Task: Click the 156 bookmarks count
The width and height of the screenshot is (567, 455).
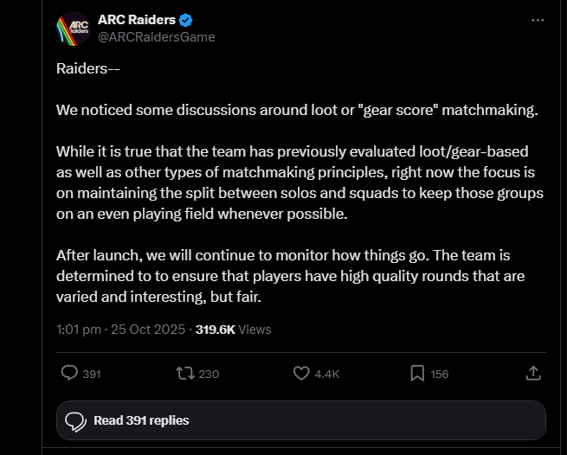Action: (x=439, y=375)
